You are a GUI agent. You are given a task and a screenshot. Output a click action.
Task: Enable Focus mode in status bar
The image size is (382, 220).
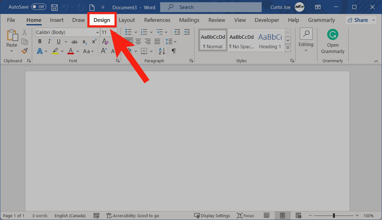click(245, 216)
